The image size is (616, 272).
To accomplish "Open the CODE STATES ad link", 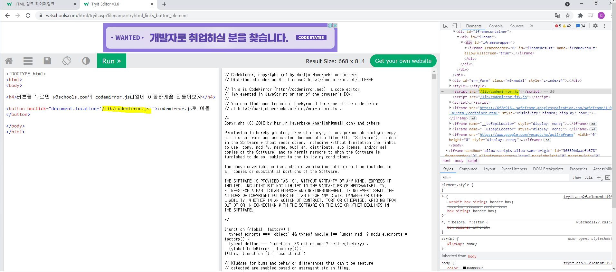I will coord(311,38).
